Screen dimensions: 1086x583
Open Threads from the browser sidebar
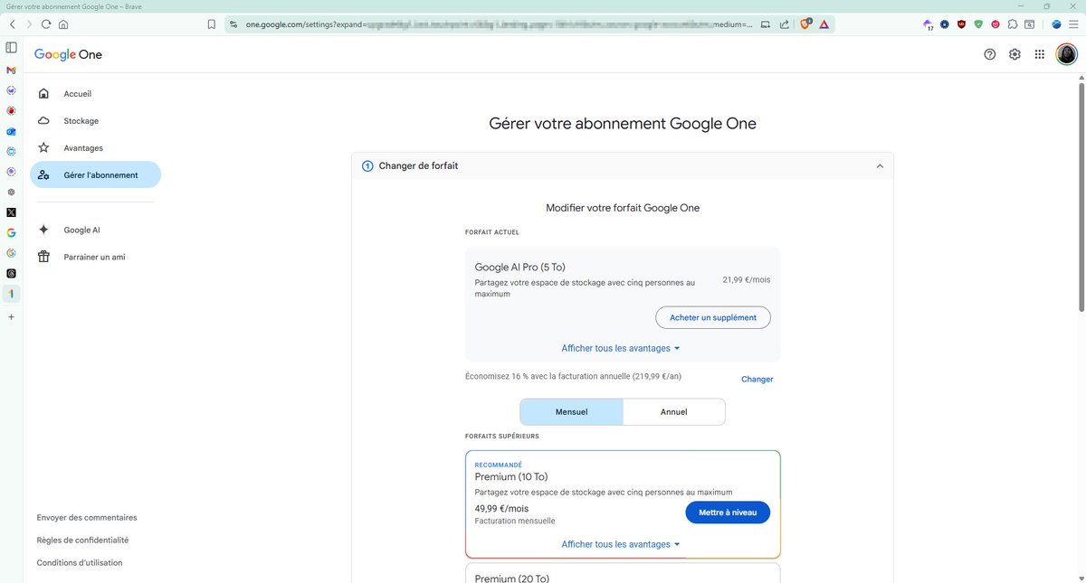pos(11,273)
